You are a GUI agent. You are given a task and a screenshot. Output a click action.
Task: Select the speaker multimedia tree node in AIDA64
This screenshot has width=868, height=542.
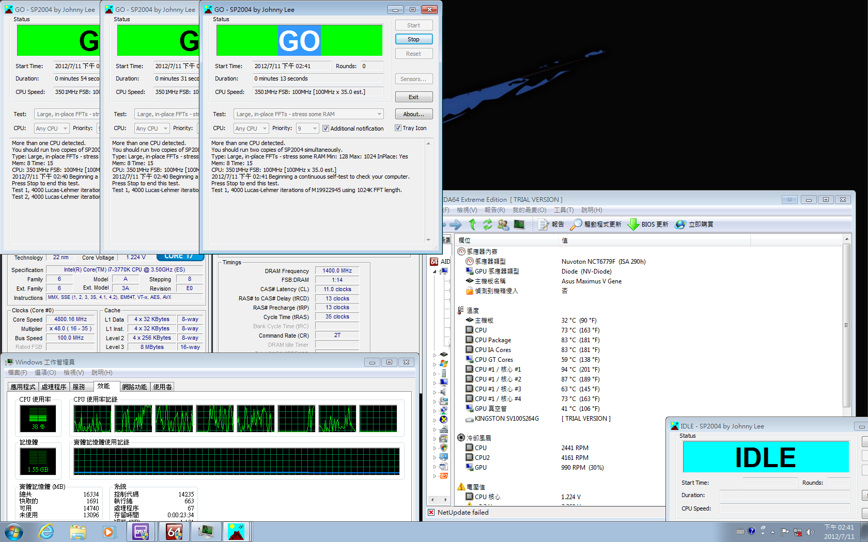443,392
